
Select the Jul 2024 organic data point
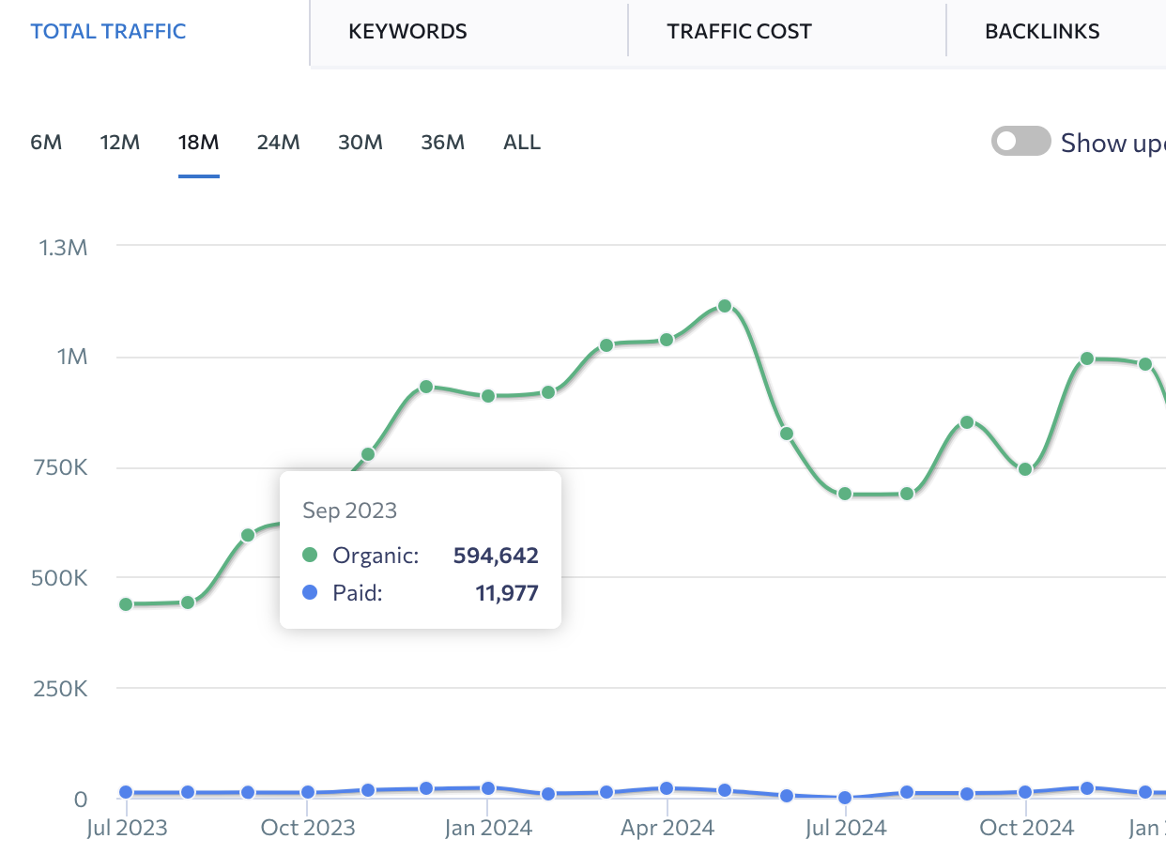[845, 494]
